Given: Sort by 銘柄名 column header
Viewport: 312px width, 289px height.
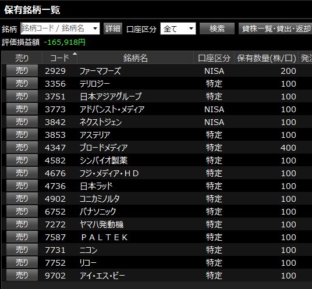Looking at the screenshot, I should coord(136,58).
